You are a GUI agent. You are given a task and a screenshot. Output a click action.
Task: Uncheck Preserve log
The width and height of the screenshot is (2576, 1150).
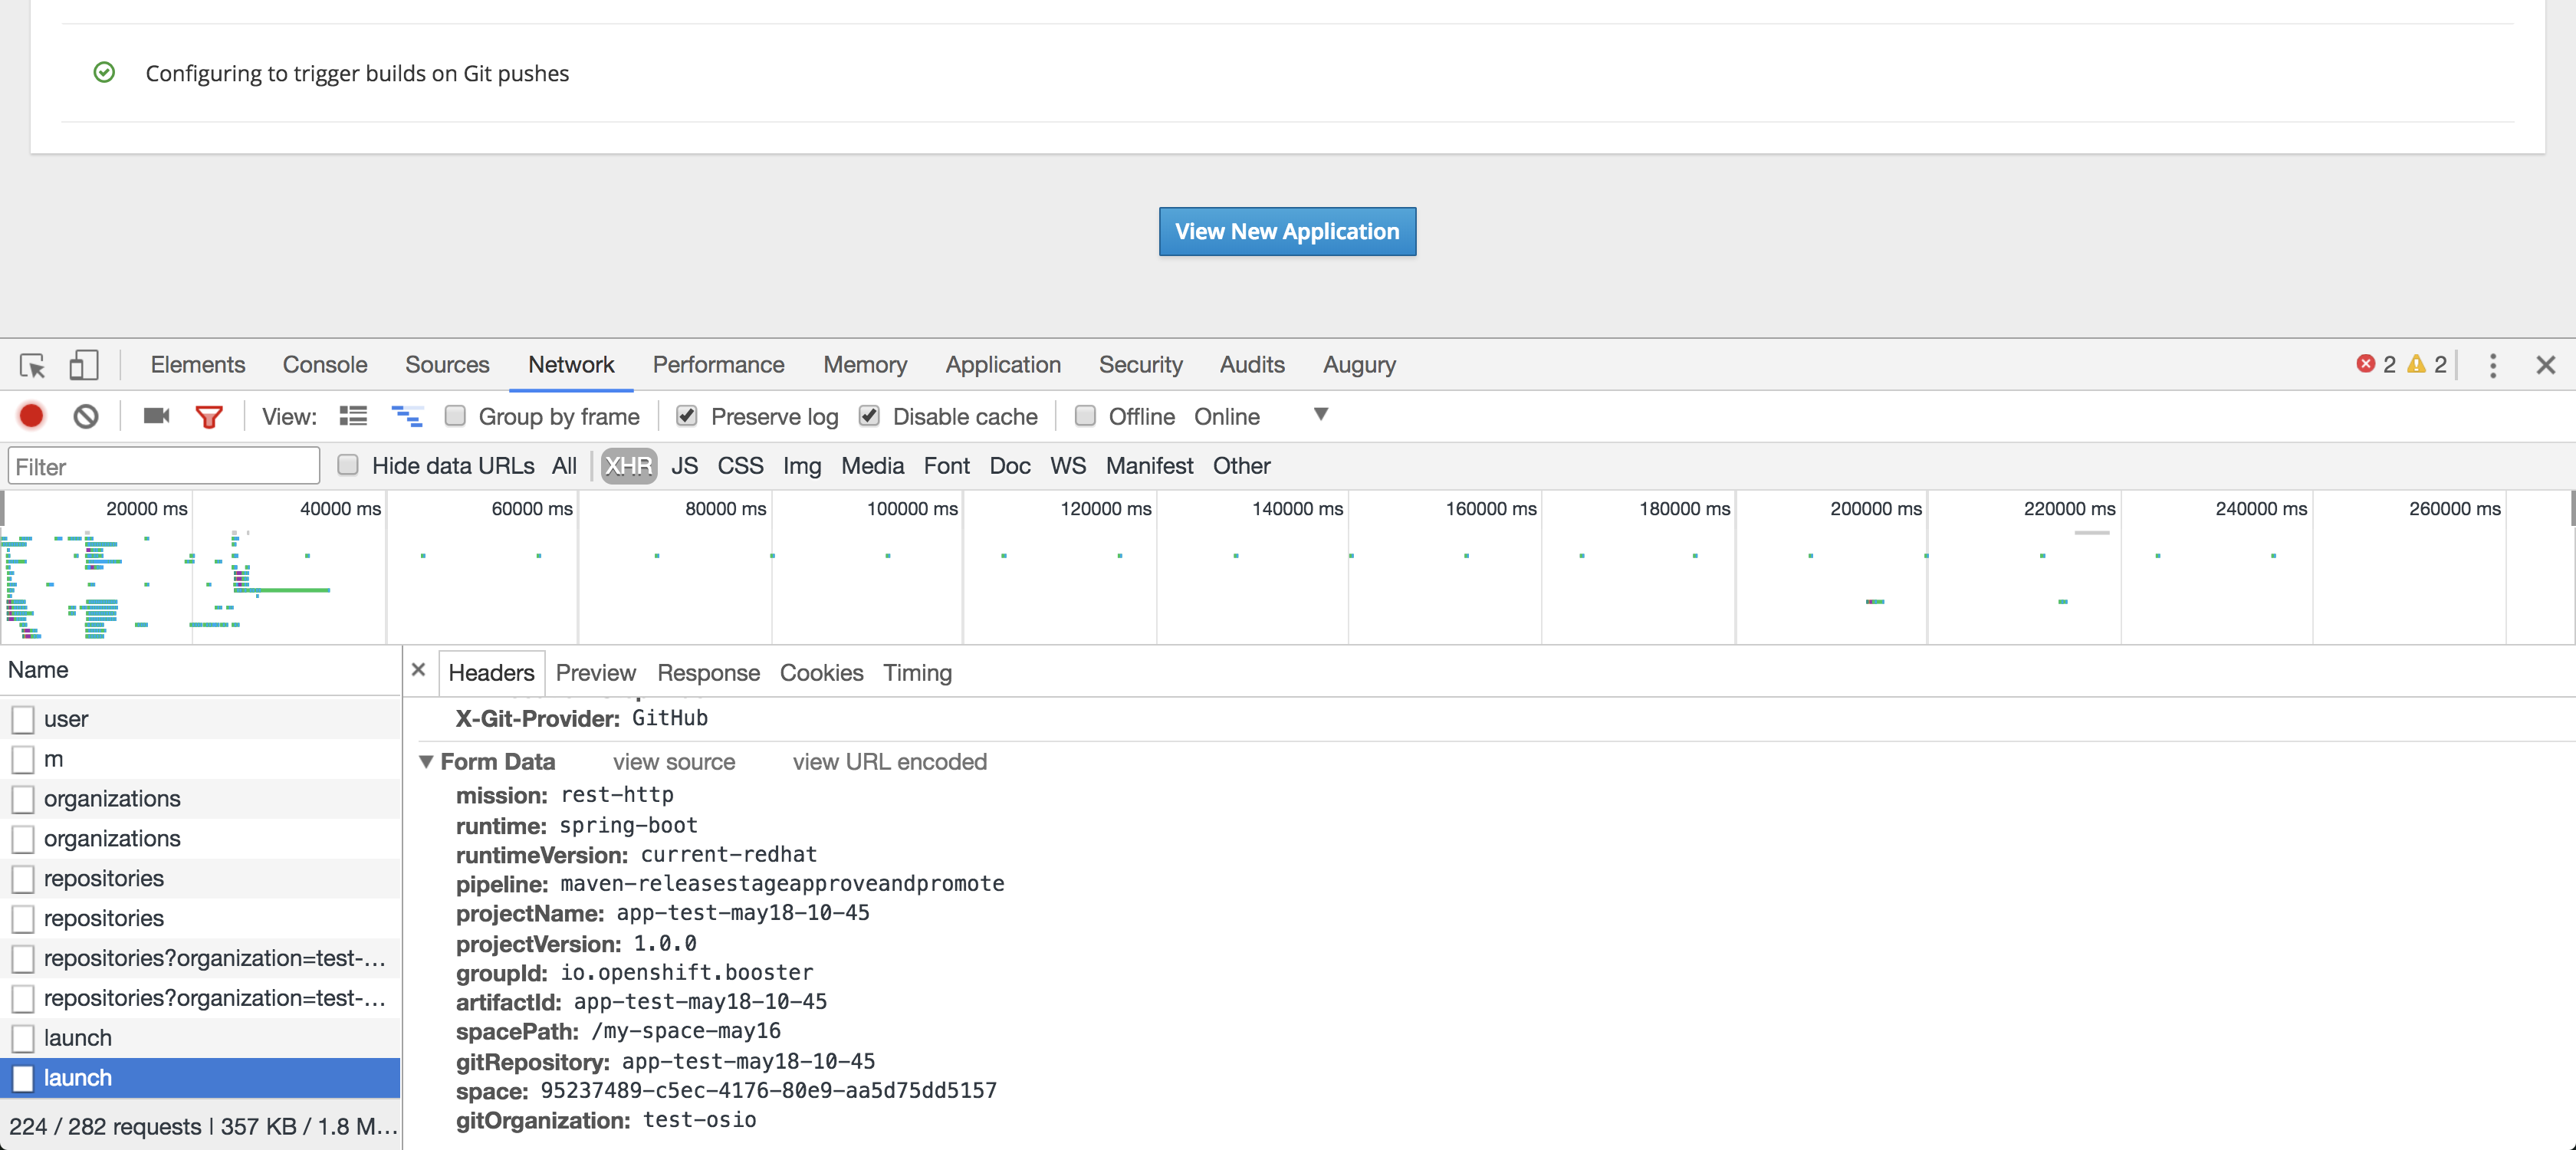(687, 416)
